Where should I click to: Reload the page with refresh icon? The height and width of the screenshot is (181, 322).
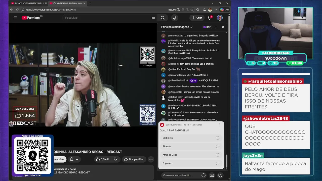pos(17,10)
